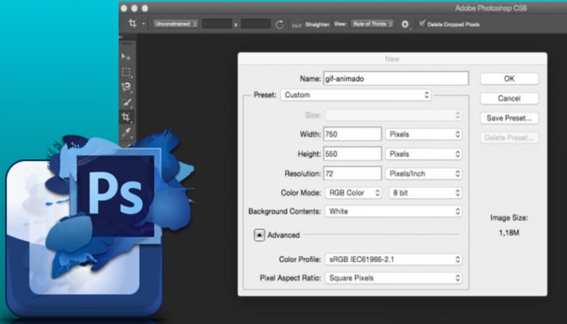Select the Quick Selection tool
567x324 pixels.
coord(127,102)
